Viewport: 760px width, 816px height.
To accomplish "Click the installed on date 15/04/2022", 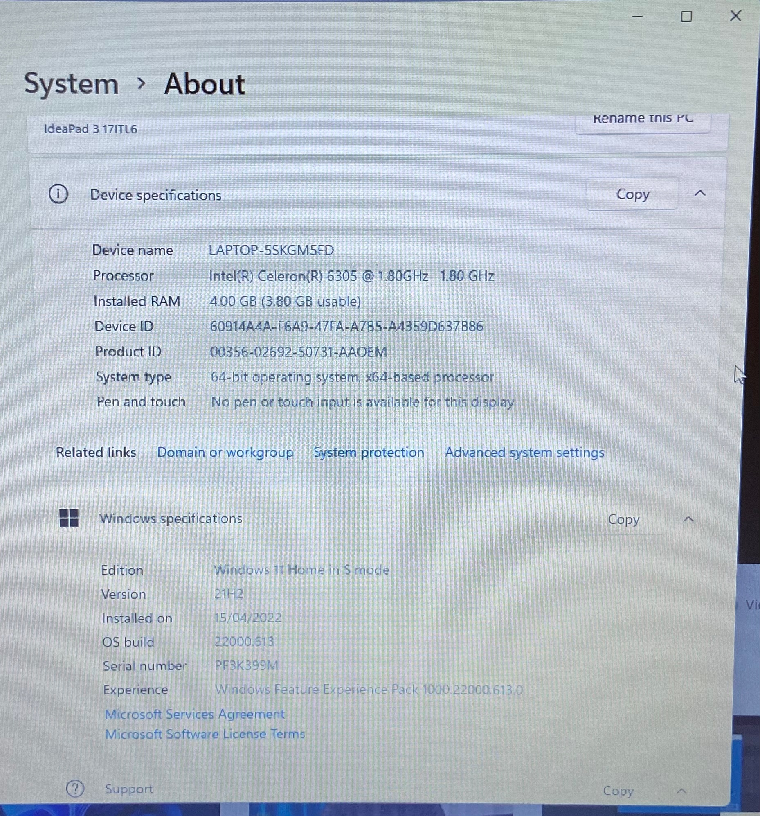I will (x=248, y=618).
